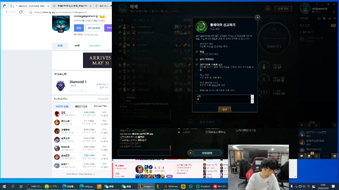Open the 상세 정보 details button
This screenshot has width=339, height=190.
pyautogui.click(x=283, y=8)
